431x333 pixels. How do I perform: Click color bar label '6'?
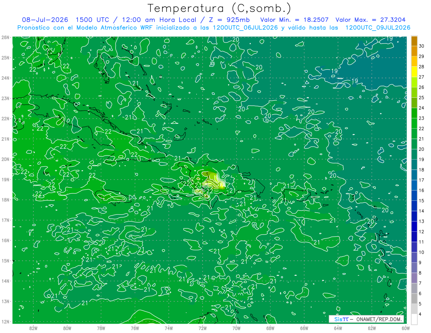point(420,293)
